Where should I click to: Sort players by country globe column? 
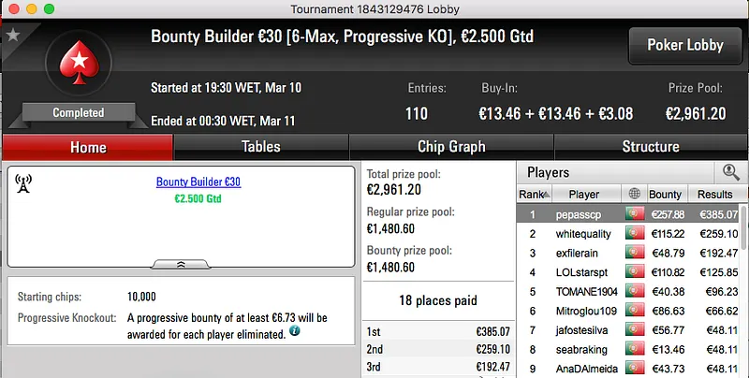[636, 195]
